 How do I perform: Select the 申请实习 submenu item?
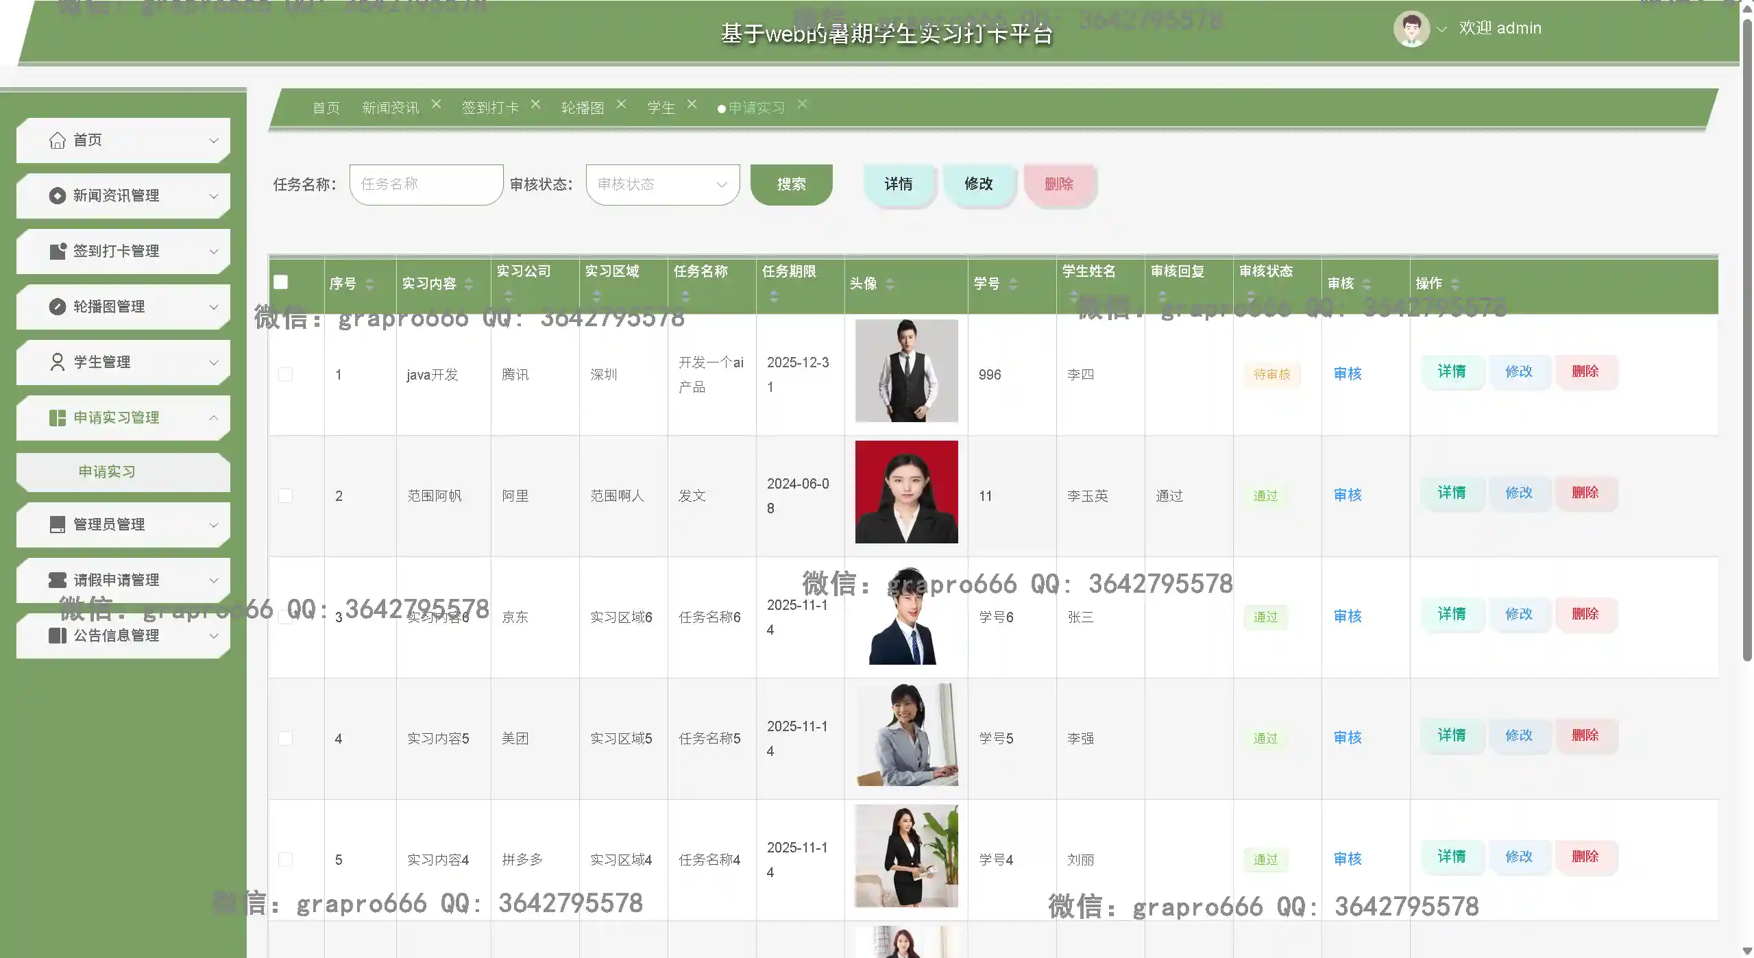[x=107, y=471]
